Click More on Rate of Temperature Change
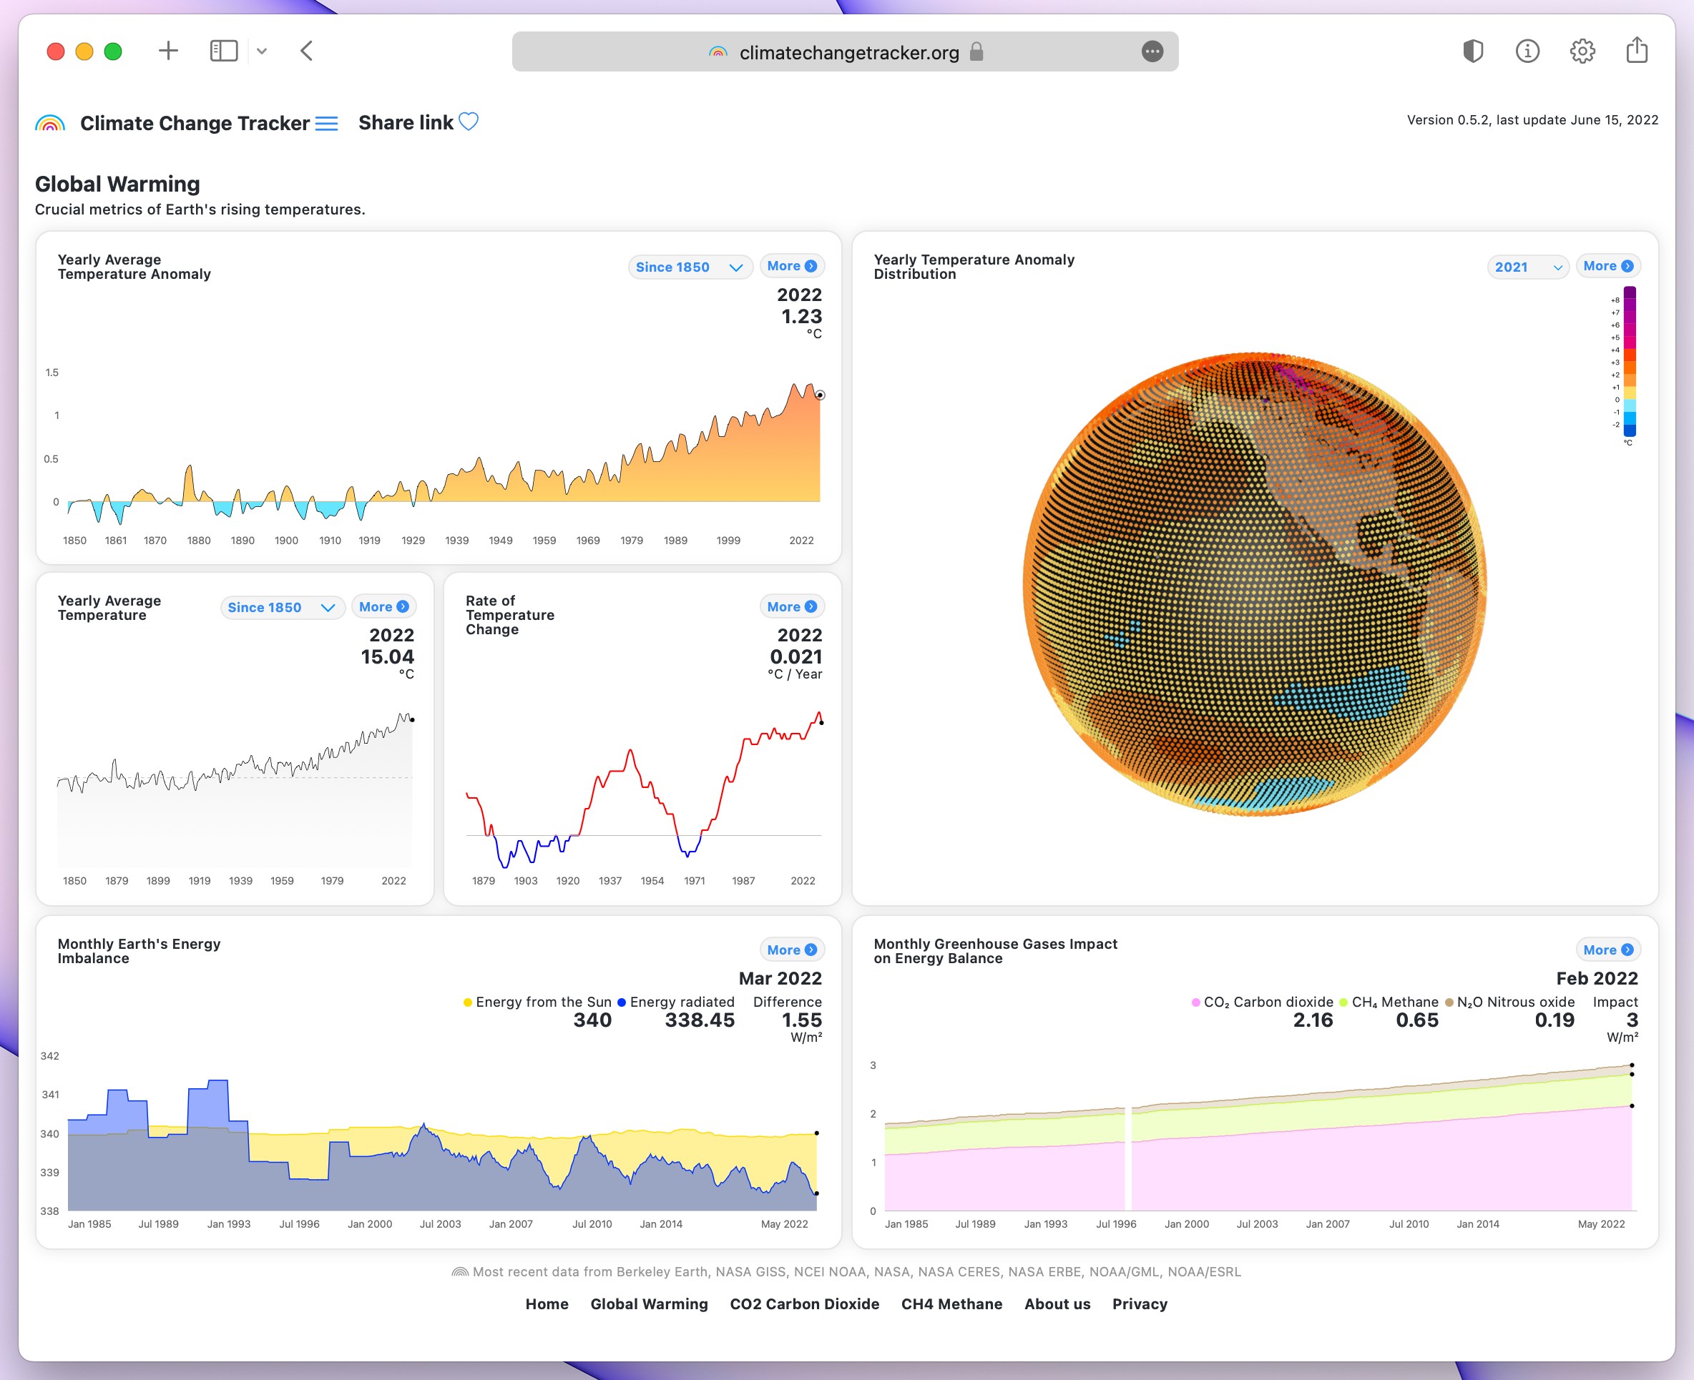The width and height of the screenshot is (1694, 1380). click(x=791, y=606)
